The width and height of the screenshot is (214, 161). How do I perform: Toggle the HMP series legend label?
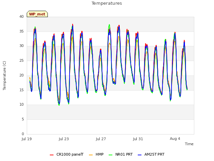point(100,154)
